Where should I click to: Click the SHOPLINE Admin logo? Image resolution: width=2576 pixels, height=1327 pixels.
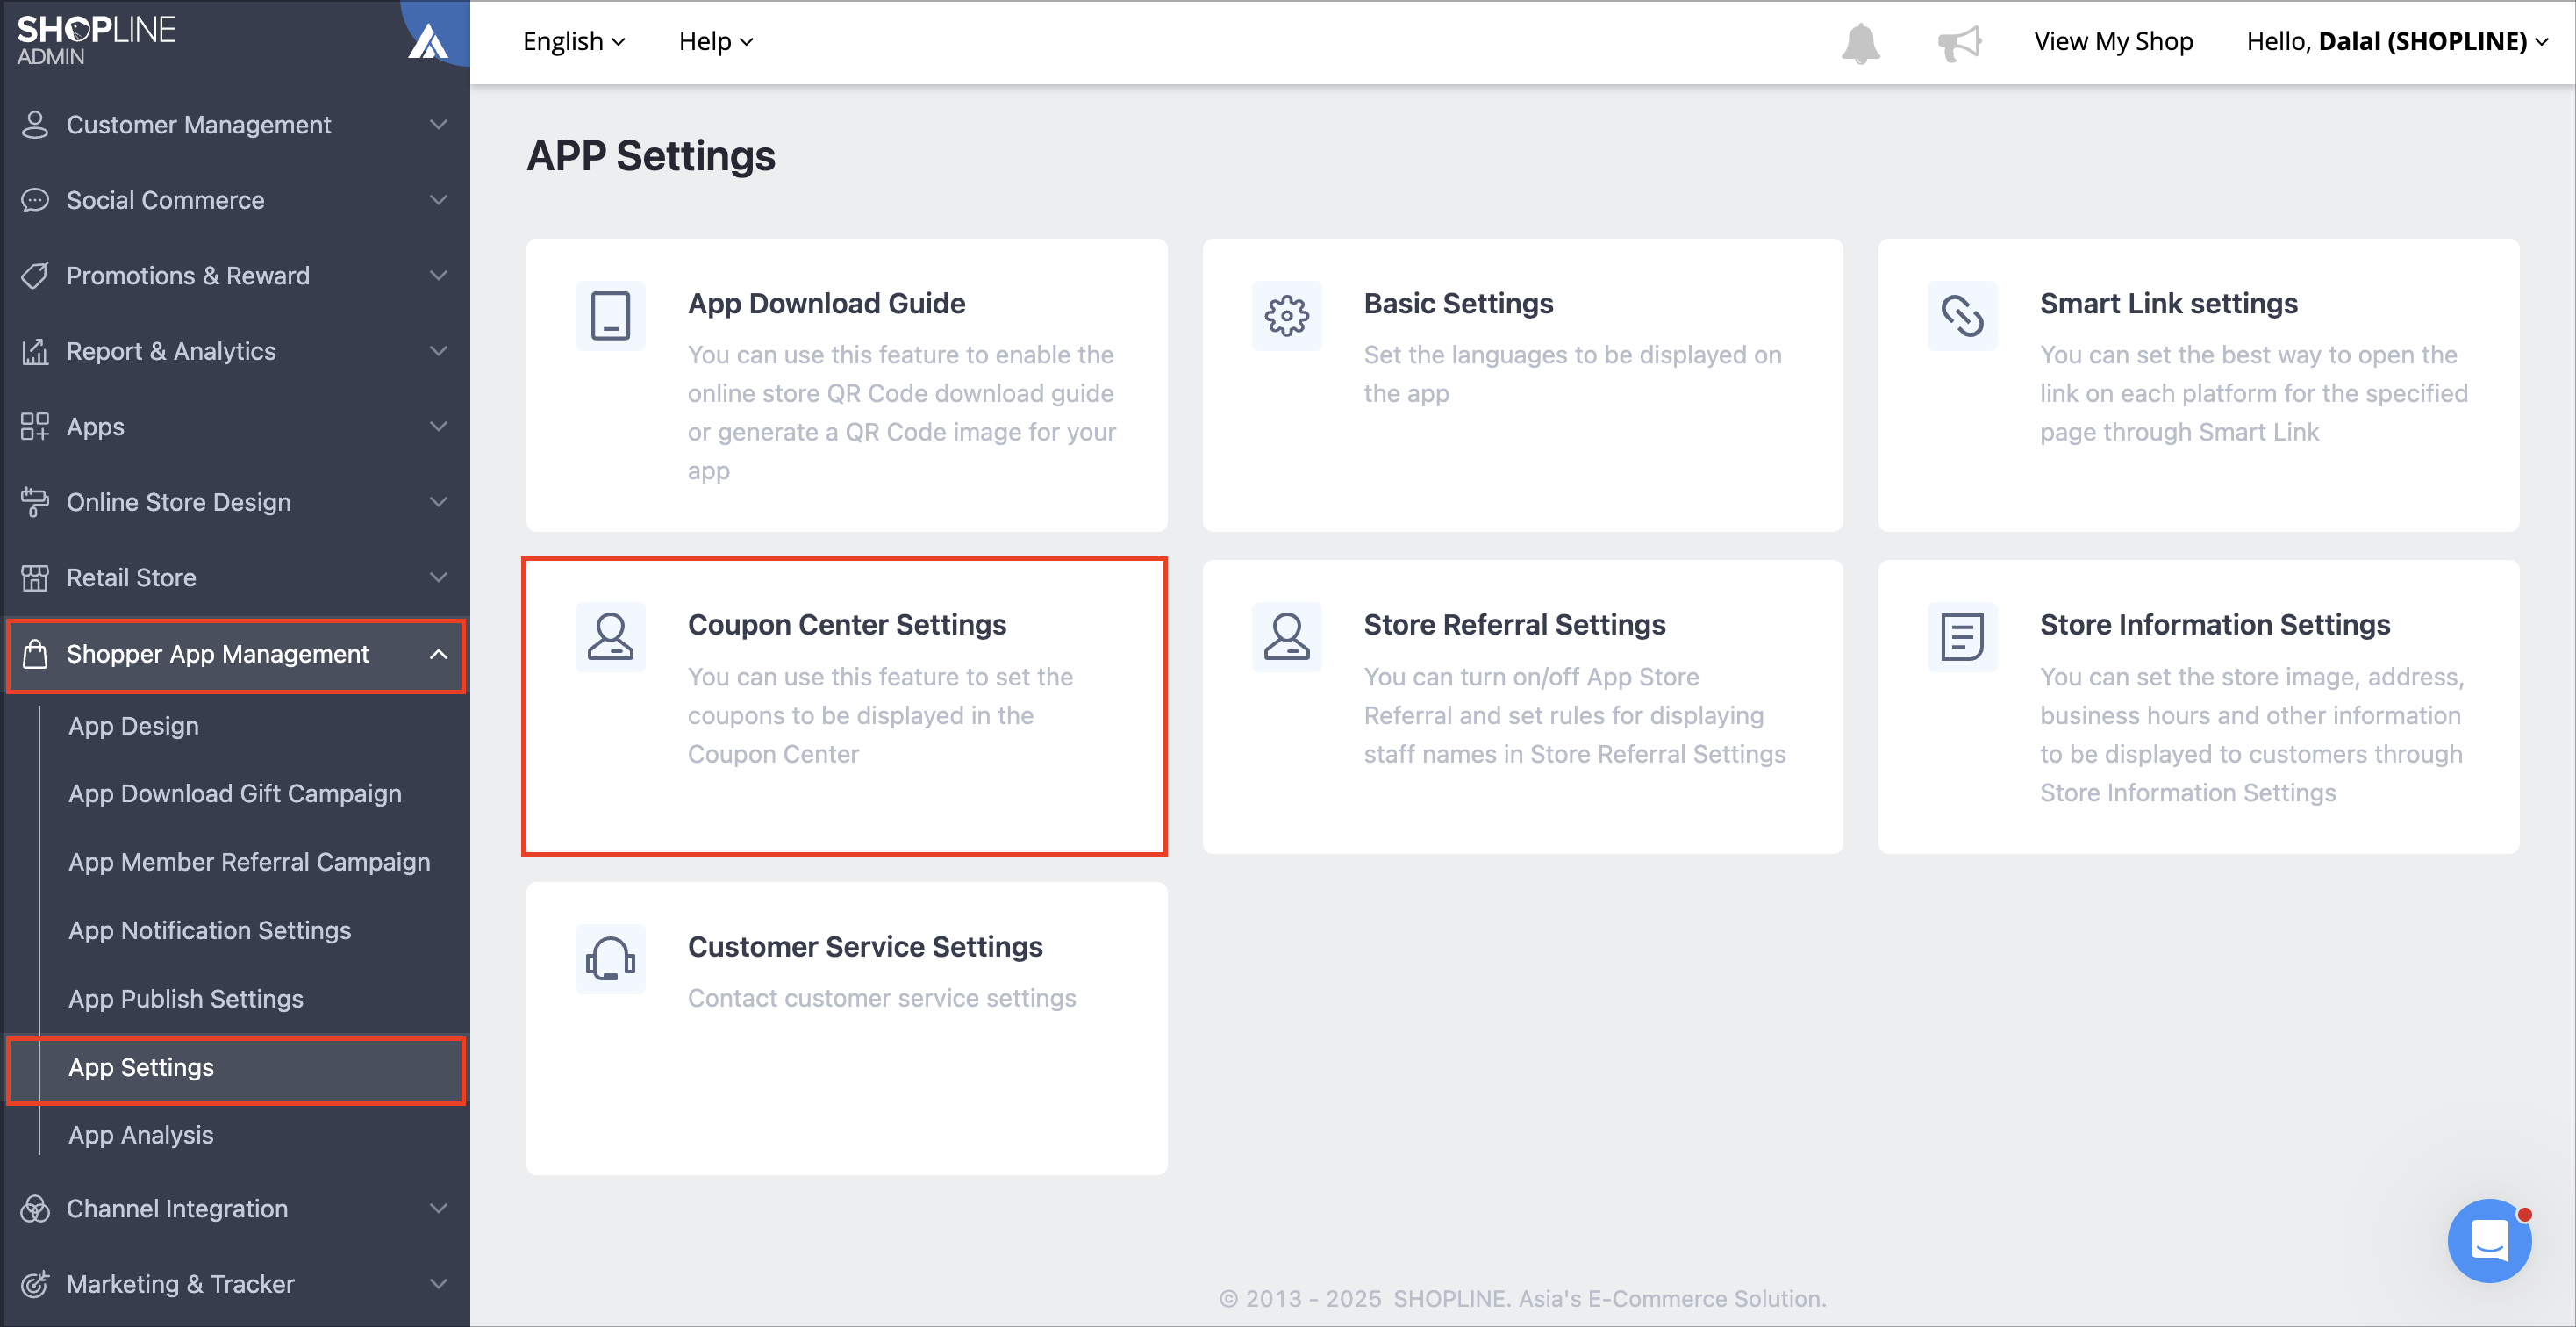[x=96, y=40]
